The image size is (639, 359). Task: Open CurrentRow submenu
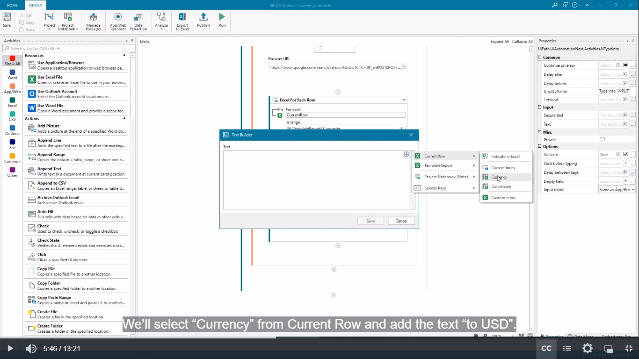pos(445,156)
